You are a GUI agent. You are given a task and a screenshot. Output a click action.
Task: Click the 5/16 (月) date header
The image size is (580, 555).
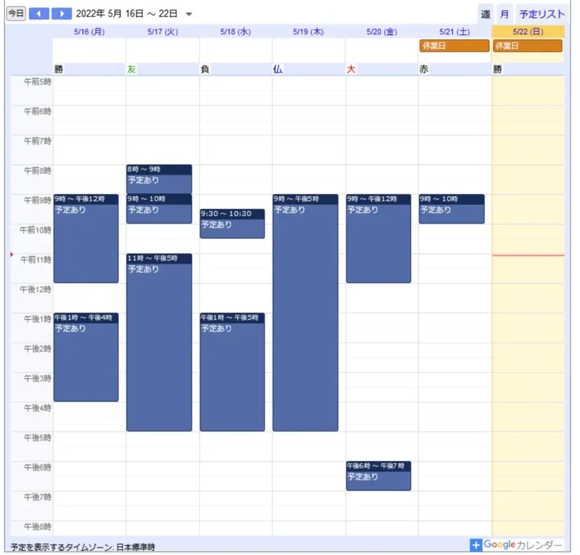89,32
